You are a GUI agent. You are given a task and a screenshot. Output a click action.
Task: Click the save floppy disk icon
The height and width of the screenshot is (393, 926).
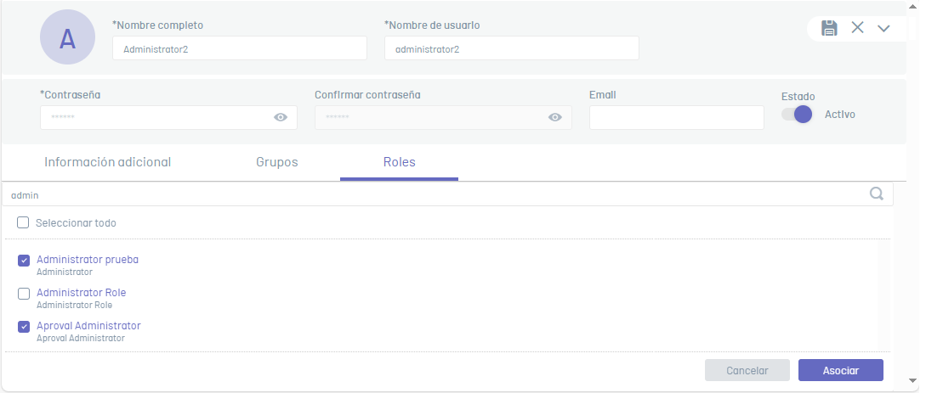tap(829, 28)
